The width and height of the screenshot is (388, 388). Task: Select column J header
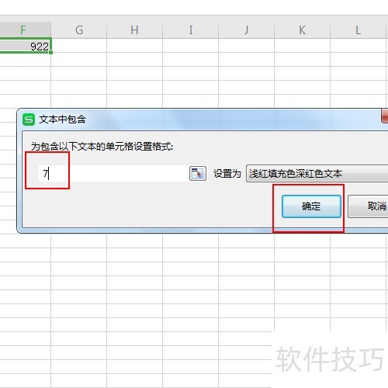click(x=247, y=30)
